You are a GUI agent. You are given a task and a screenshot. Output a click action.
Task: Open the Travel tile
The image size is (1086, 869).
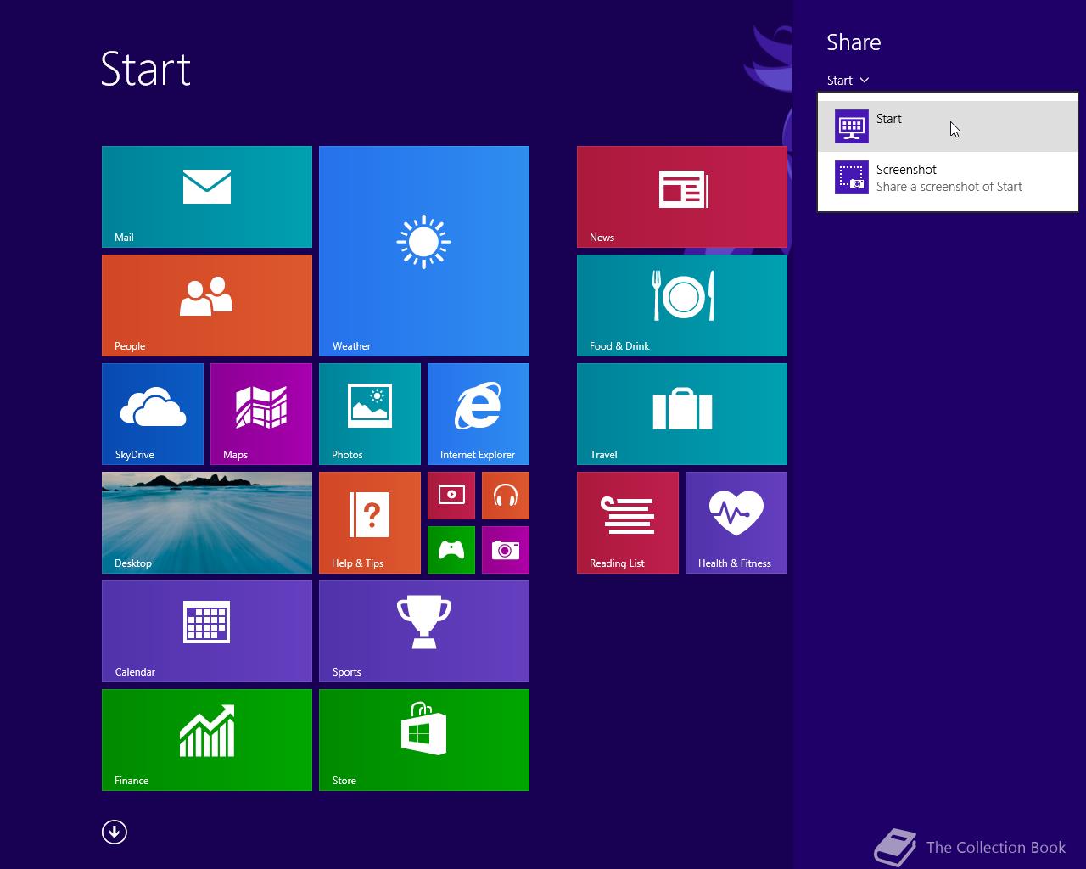682,414
